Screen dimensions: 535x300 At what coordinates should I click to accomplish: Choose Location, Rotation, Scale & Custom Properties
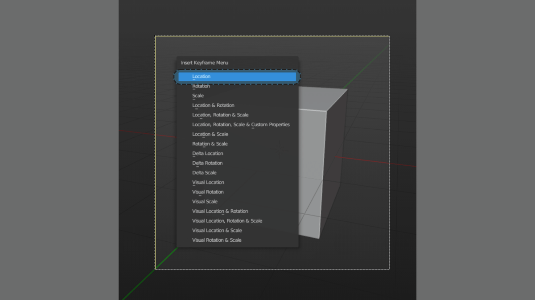click(x=241, y=125)
